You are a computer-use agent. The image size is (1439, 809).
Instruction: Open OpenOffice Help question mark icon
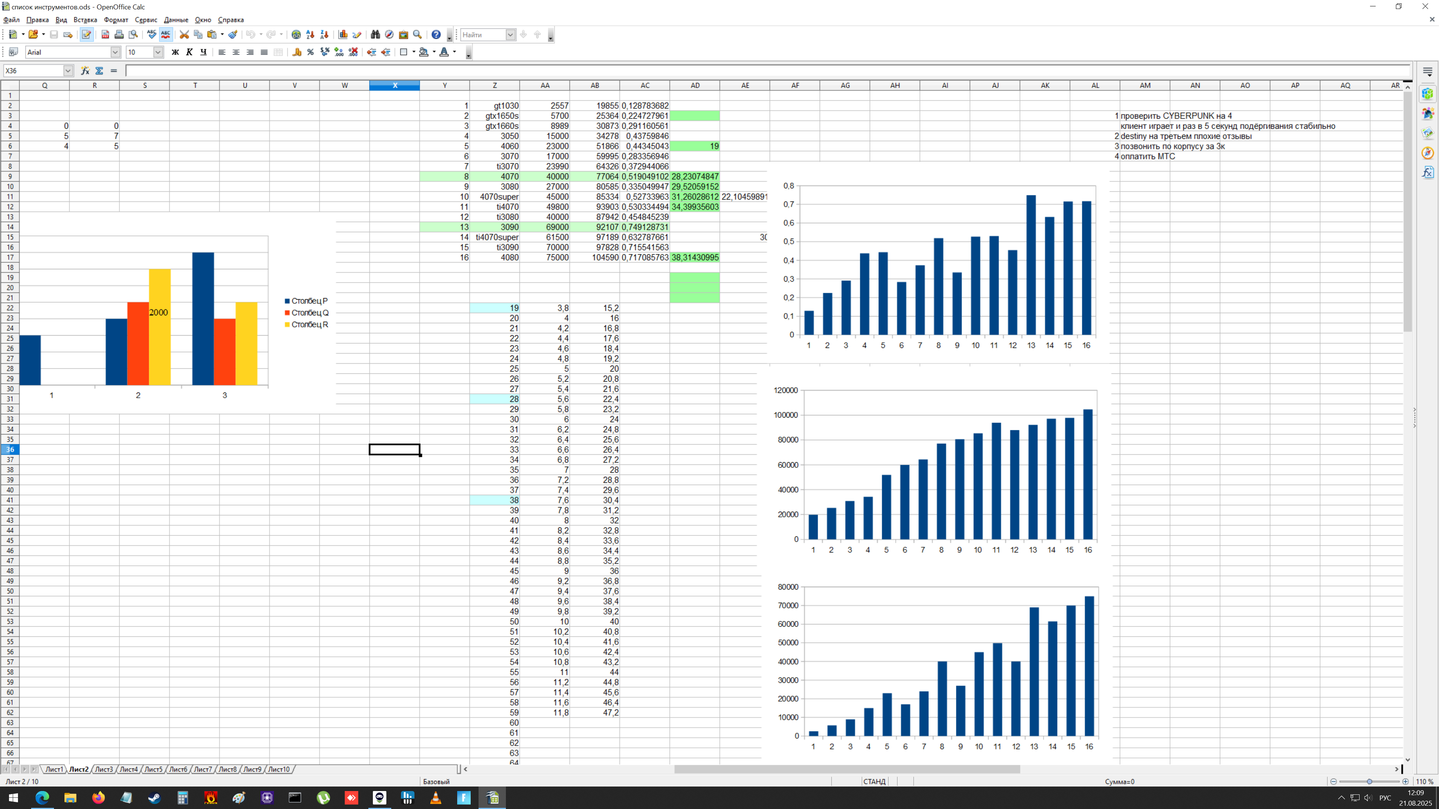coord(436,34)
